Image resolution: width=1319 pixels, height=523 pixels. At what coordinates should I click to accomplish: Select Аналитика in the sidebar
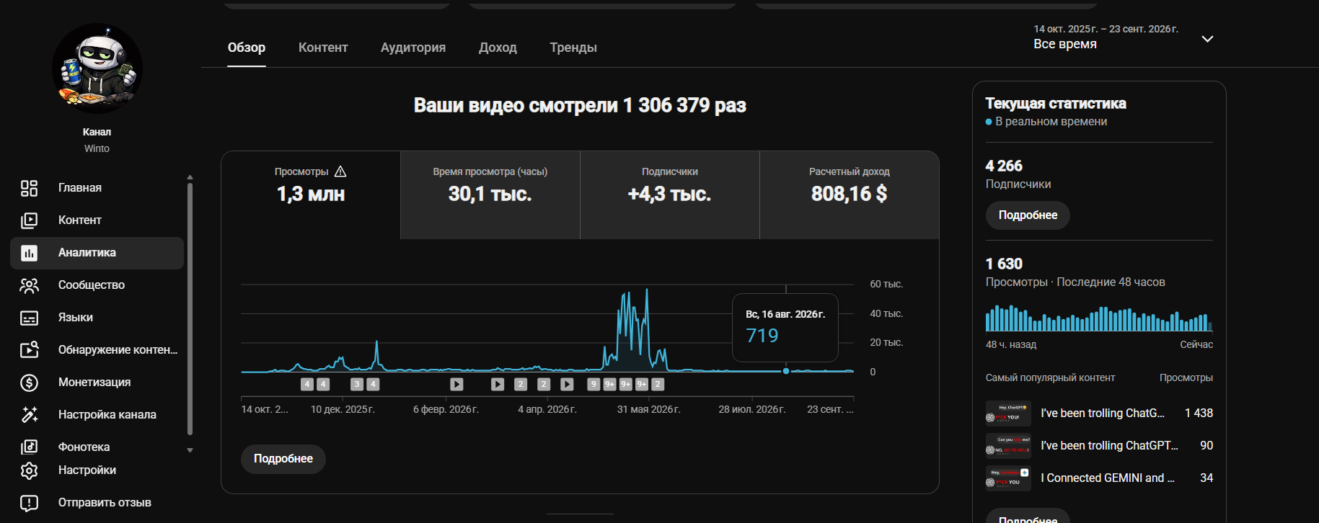97,253
